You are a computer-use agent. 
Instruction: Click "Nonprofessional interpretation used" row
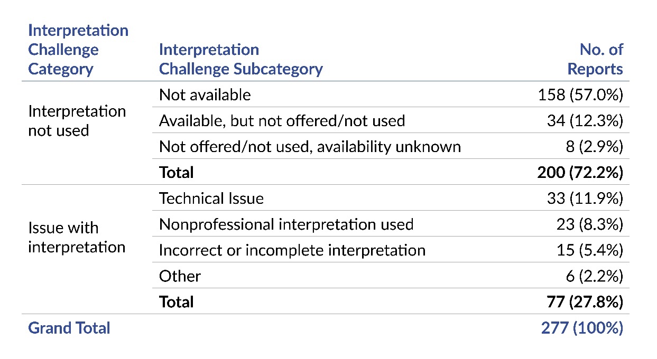click(x=286, y=224)
